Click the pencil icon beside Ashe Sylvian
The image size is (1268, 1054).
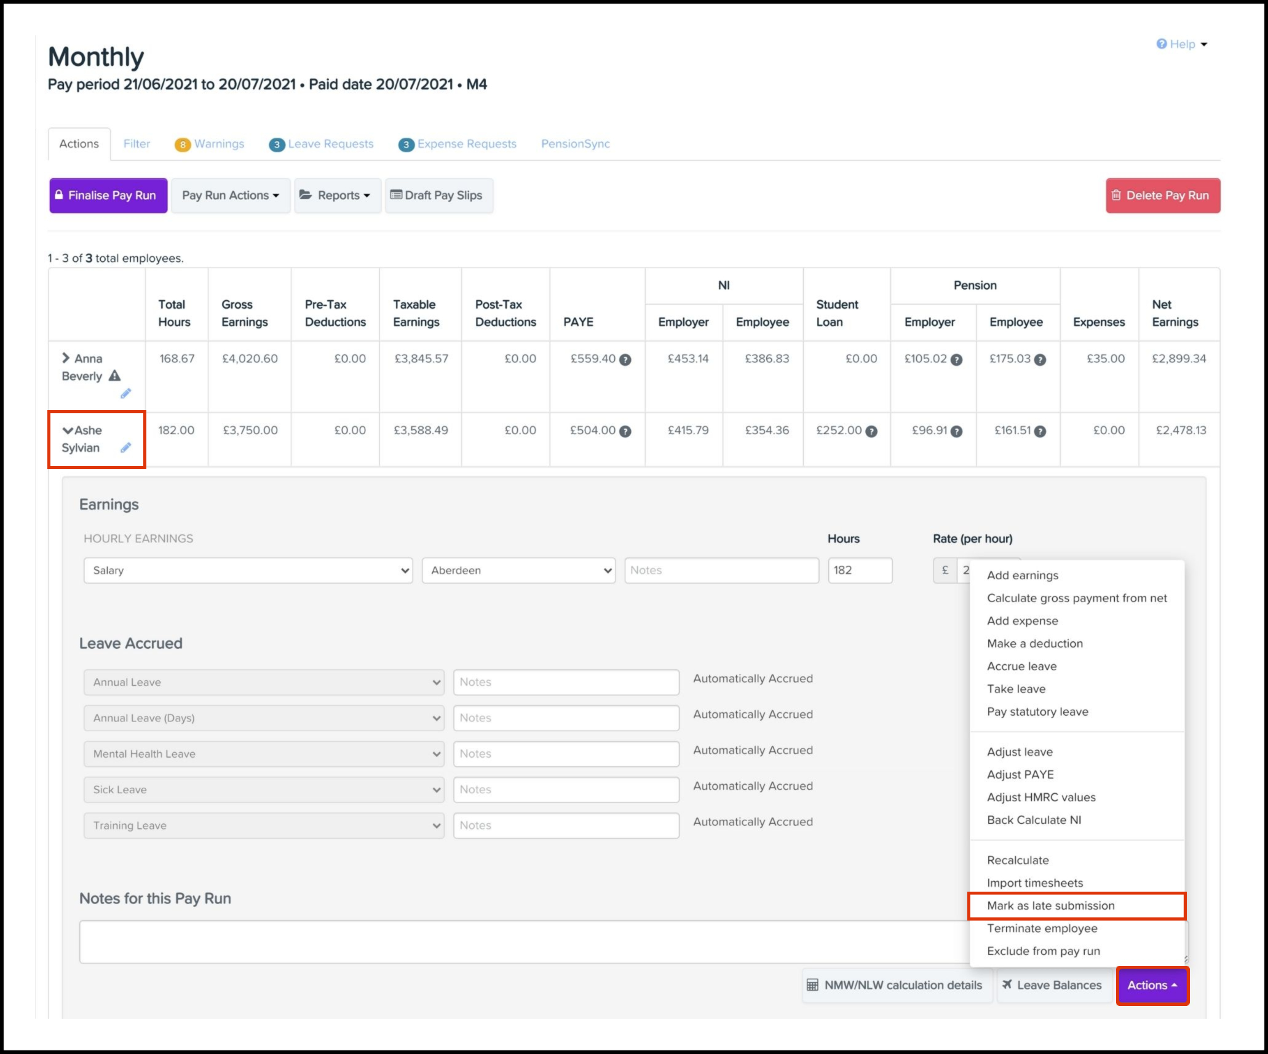[125, 448]
